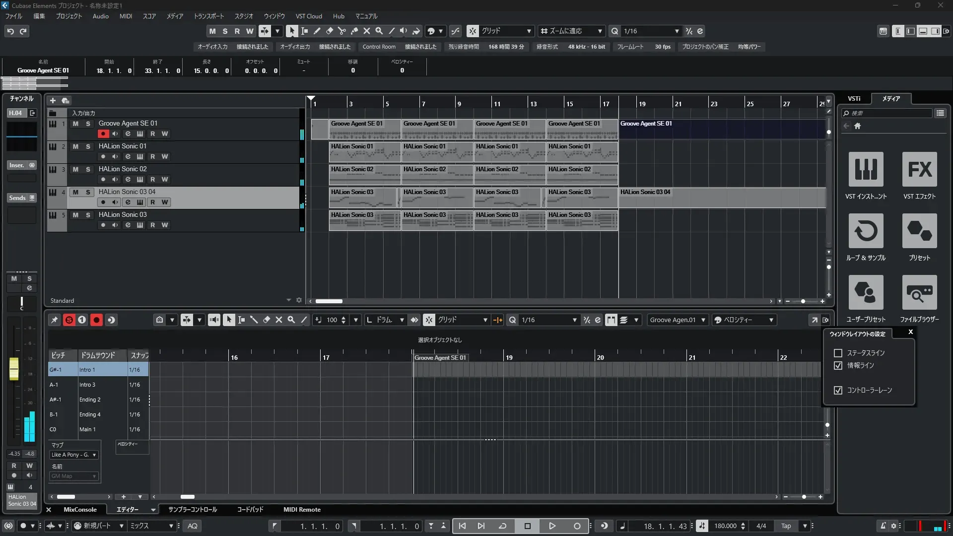Uncheck the コントローラーレーン checkbox
The height and width of the screenshot is (536, 953).
pos(838,390)
